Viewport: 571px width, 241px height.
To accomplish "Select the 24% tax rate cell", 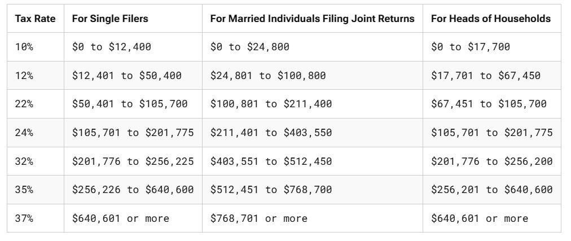I will tap(24, 133).
